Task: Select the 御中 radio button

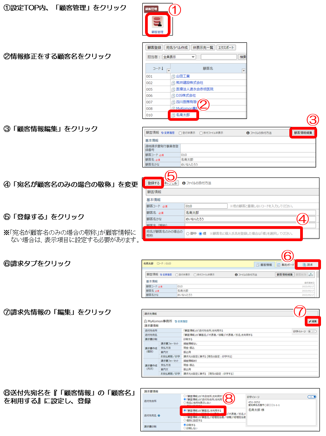Action: click(x=187, y=233)
